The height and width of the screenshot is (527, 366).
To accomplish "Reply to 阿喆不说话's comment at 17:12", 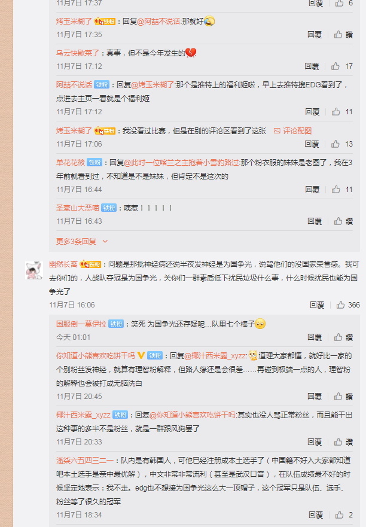I will click(312, 112).
